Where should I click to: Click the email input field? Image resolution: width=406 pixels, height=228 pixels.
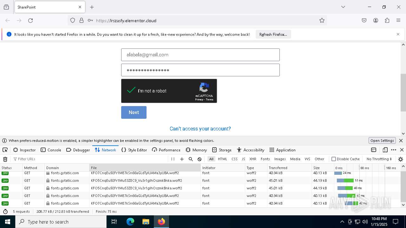200,55
